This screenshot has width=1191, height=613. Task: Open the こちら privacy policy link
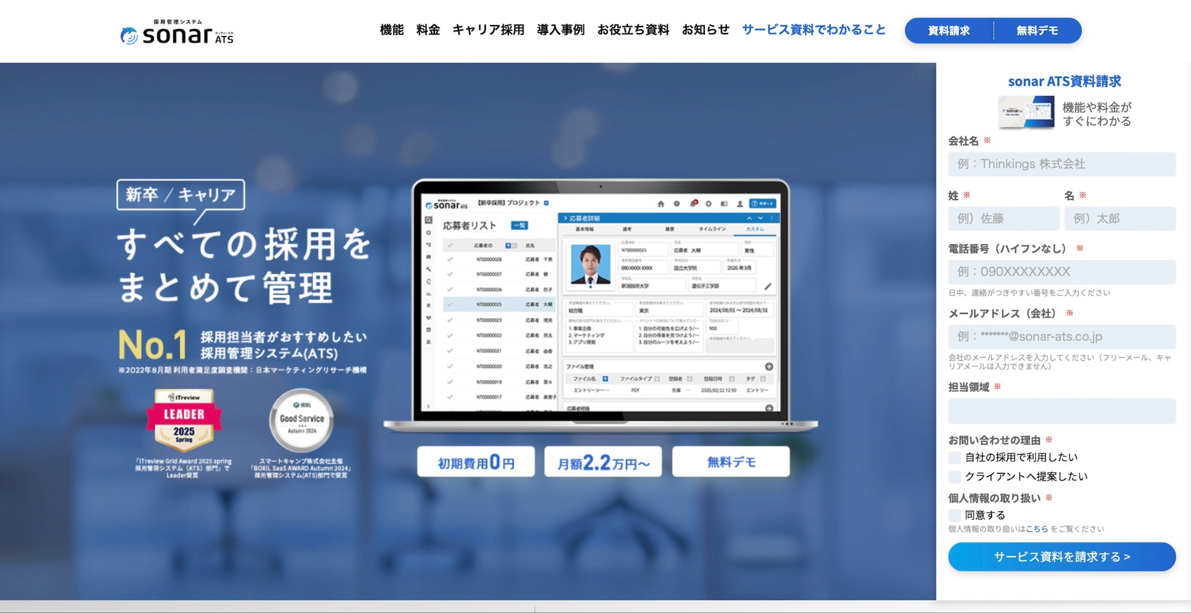tap(1037, 529)
